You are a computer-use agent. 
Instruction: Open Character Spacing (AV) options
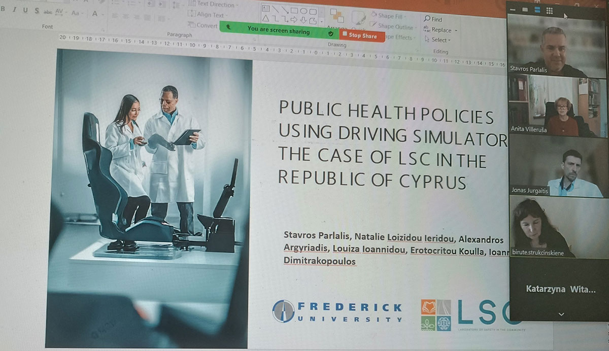pyautogui.click(x=61, y=12)
